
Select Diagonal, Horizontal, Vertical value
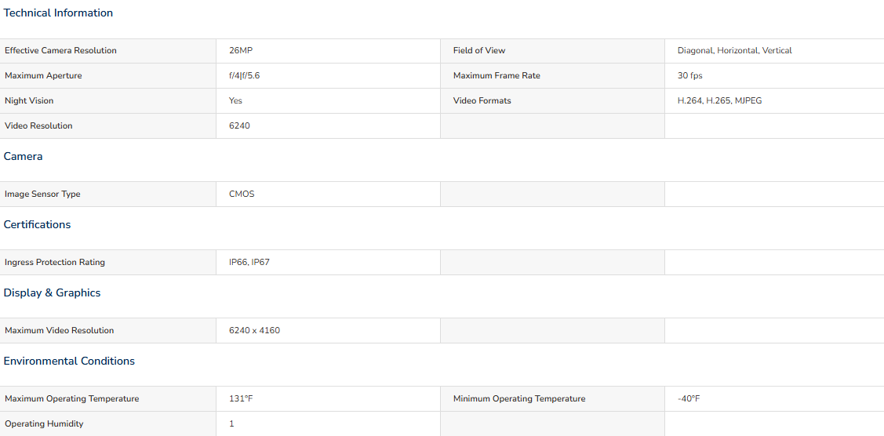point(735,51)
